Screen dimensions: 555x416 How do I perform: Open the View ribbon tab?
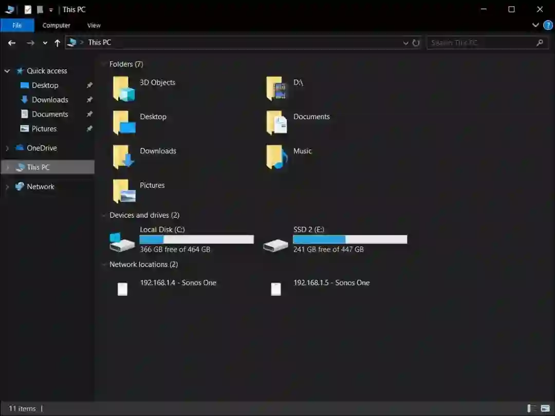pos(94,26)
